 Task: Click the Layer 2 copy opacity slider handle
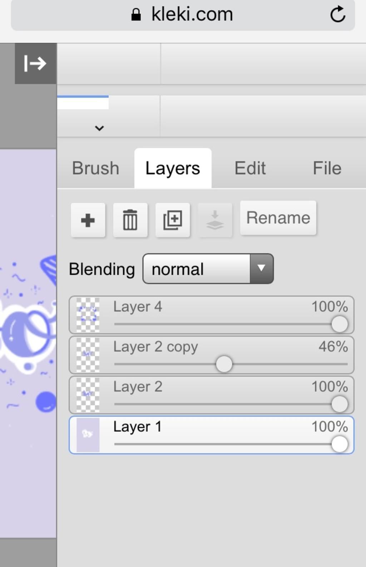click(x=224, y=364)
